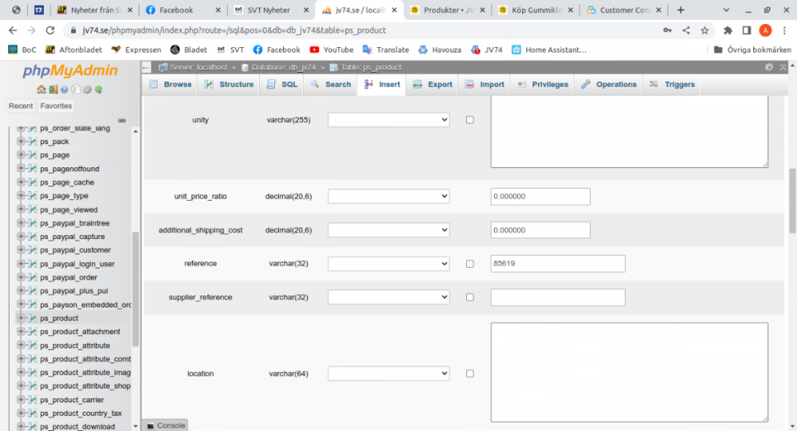Click the unit_price_ratio value field
This screenshot has height=431, width=797.
[x=540, y=196]
